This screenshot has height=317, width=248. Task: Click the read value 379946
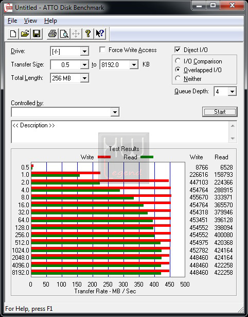[224, 212]
